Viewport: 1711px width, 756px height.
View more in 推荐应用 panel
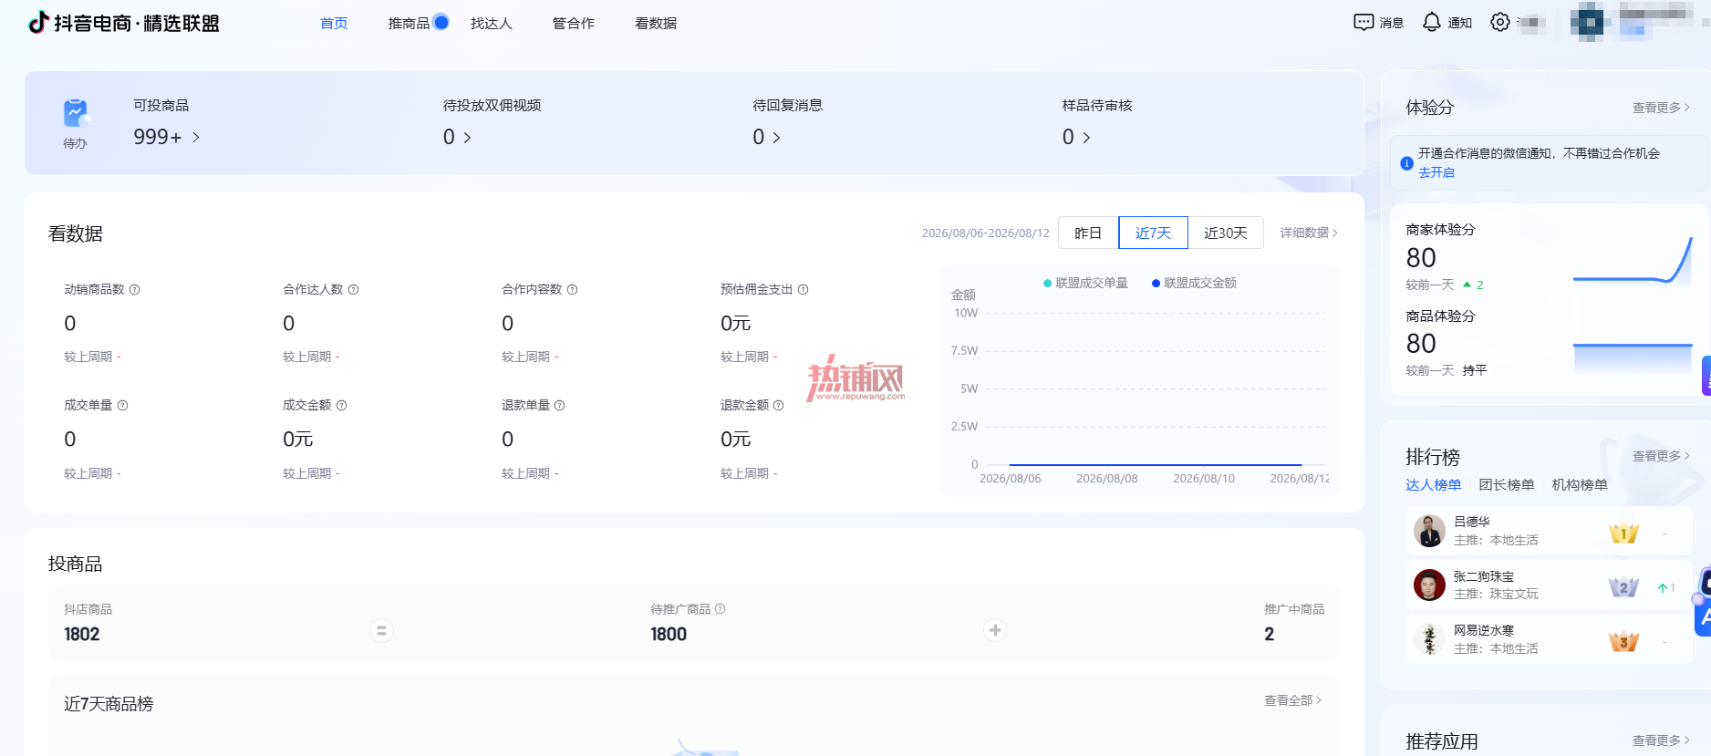[x=1661, y=740]
